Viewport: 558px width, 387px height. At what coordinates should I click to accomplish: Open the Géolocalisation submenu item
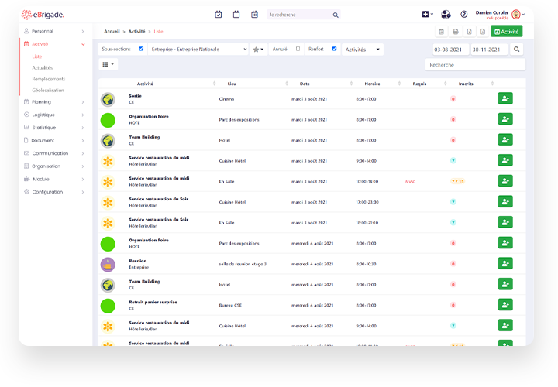click(x=48, y=91)
